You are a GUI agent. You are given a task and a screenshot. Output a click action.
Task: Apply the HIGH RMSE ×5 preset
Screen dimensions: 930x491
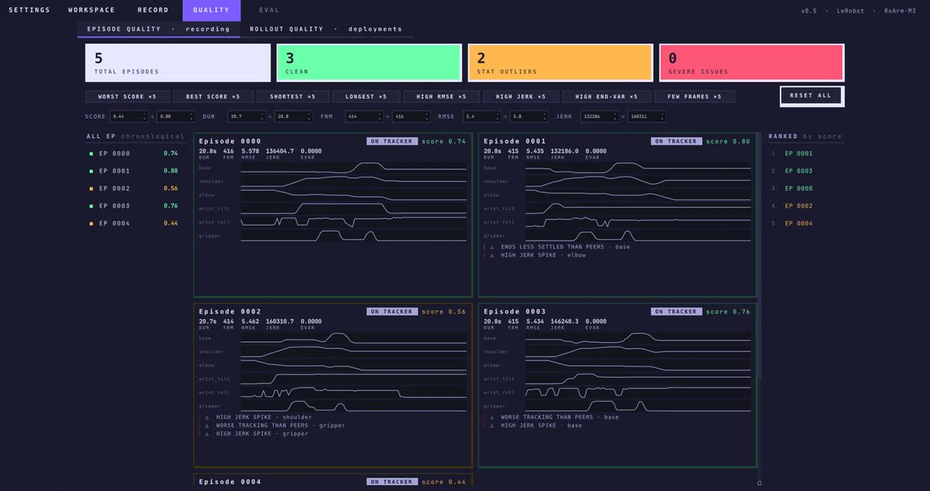pos(441,97)
